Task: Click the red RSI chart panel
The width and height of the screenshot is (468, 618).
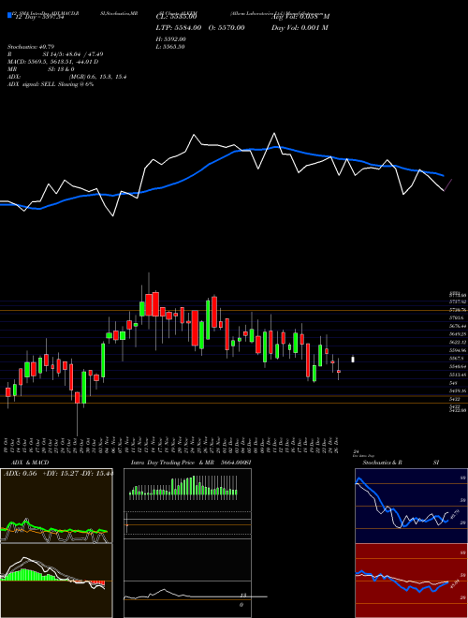Action: [411, 581]
